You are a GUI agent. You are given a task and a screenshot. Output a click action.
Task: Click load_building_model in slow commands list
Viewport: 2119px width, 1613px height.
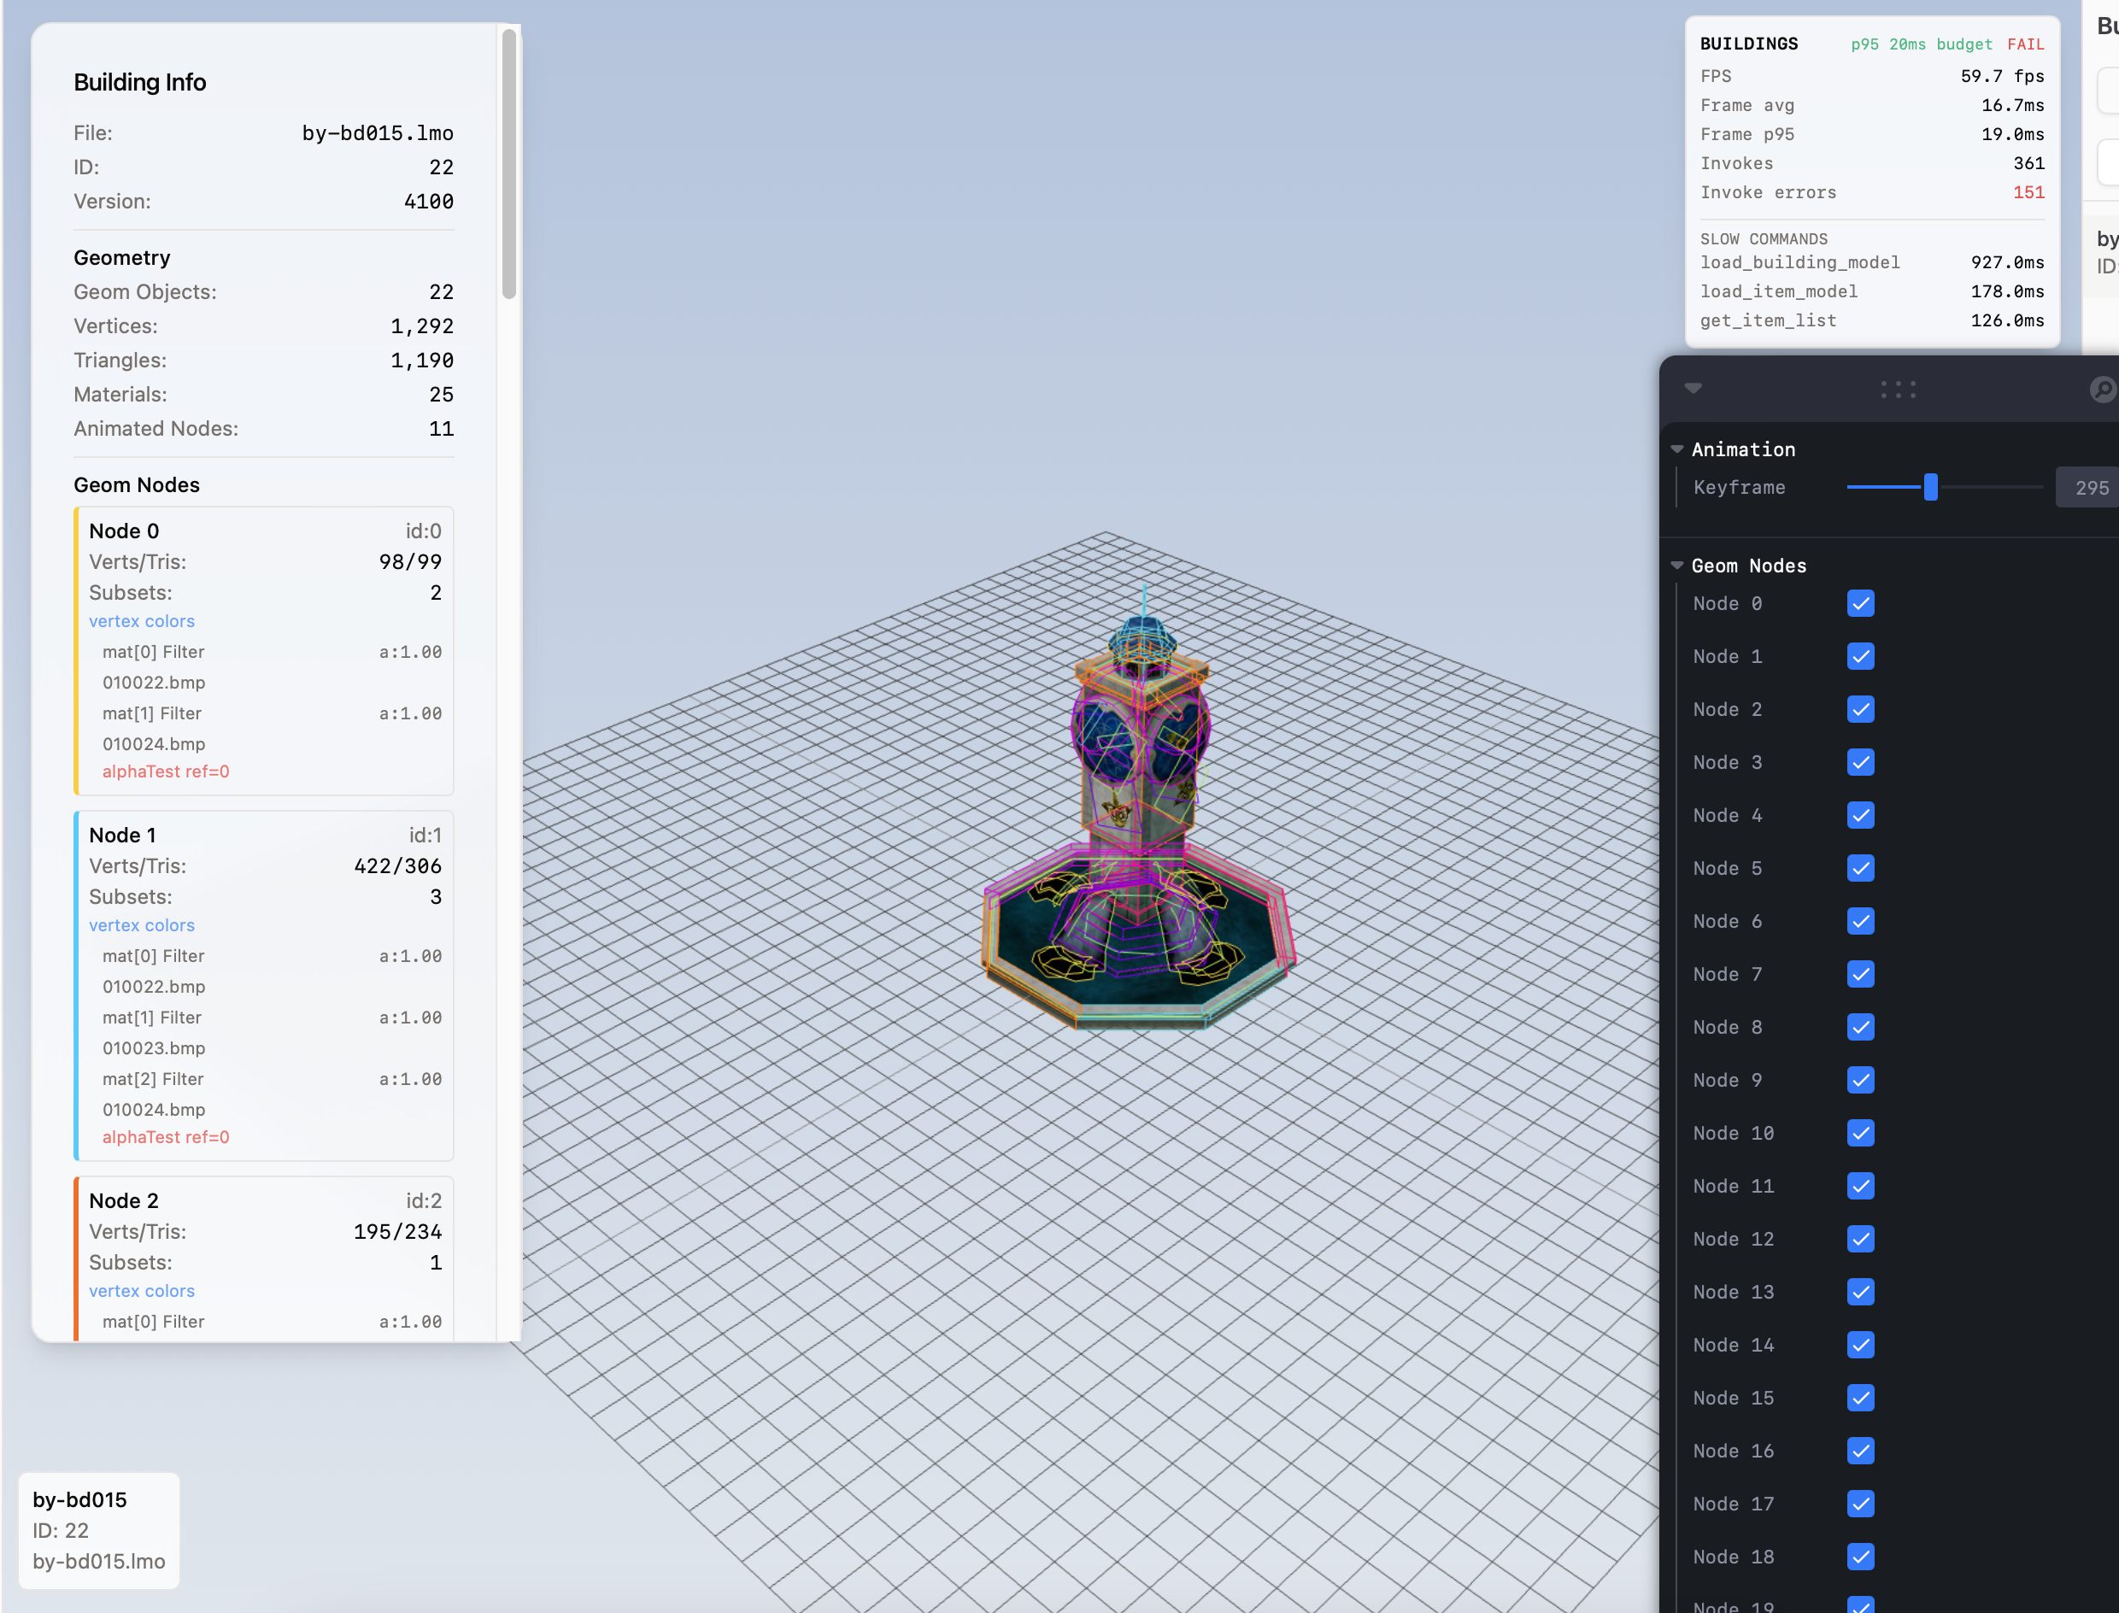pos(1799,262)
